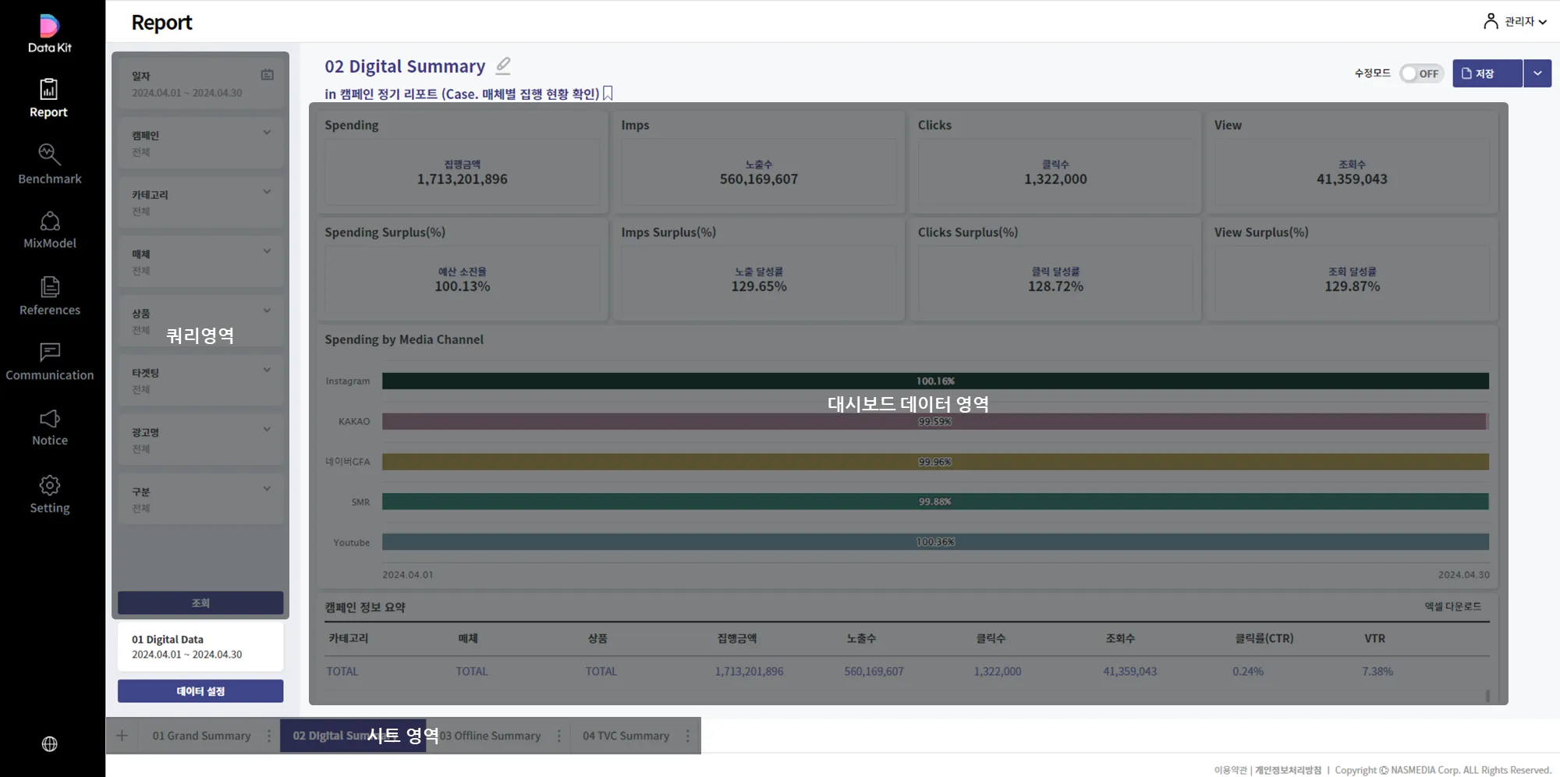Click the table vertical scrollbar
1560x777 pixels.
[x=1487, y=695]
